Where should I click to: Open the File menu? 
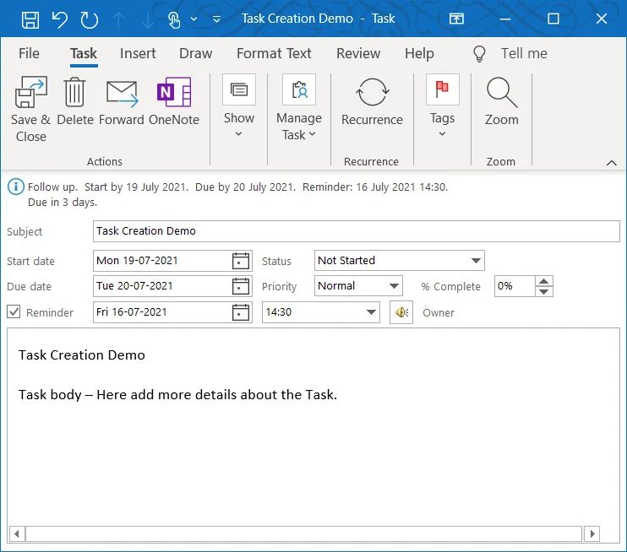pos(29,53)
